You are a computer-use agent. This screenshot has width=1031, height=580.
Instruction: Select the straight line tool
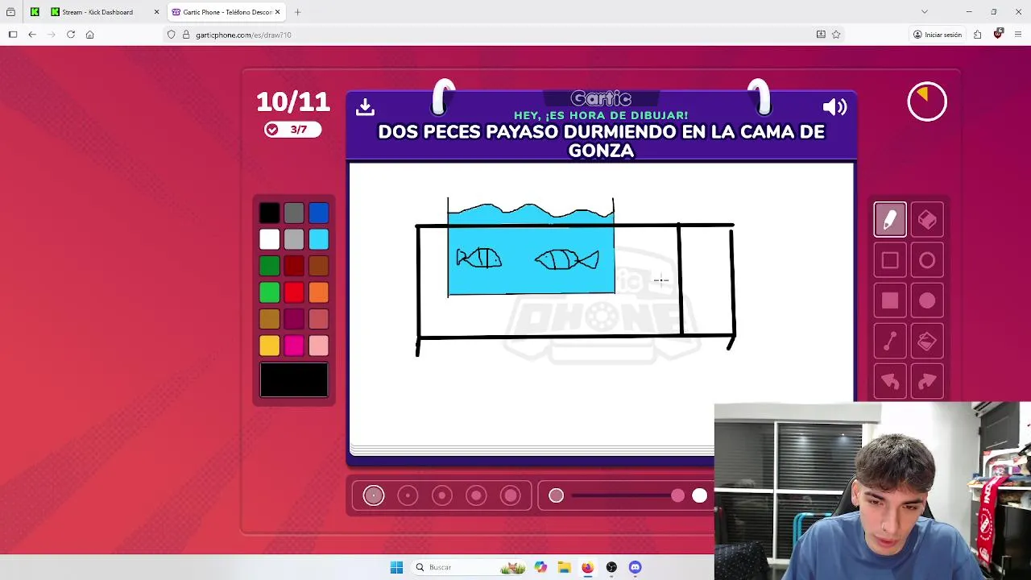pyautogui.click(x=890, y=342)
